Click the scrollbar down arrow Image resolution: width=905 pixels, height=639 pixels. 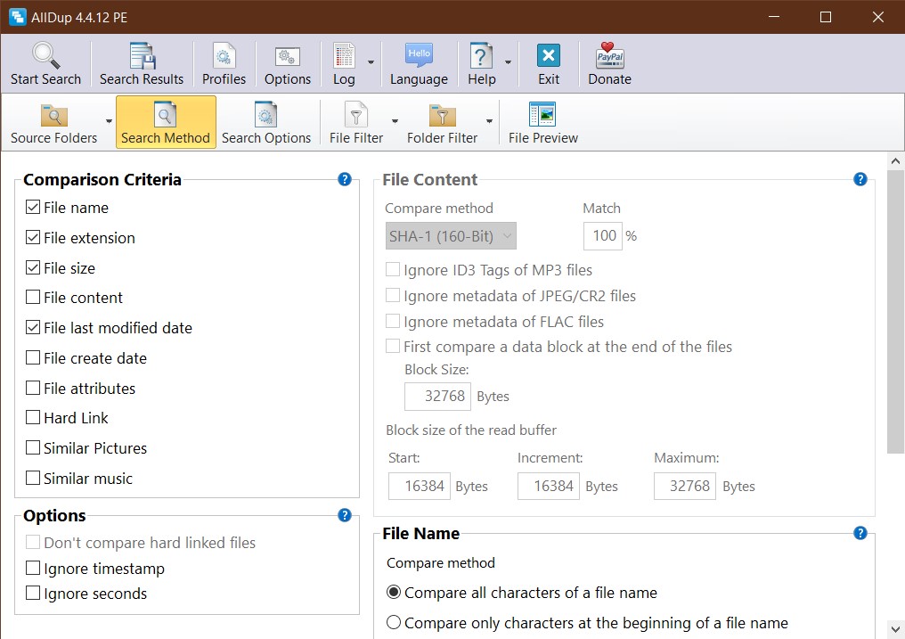pyautogui.click(x=895, y=628)
